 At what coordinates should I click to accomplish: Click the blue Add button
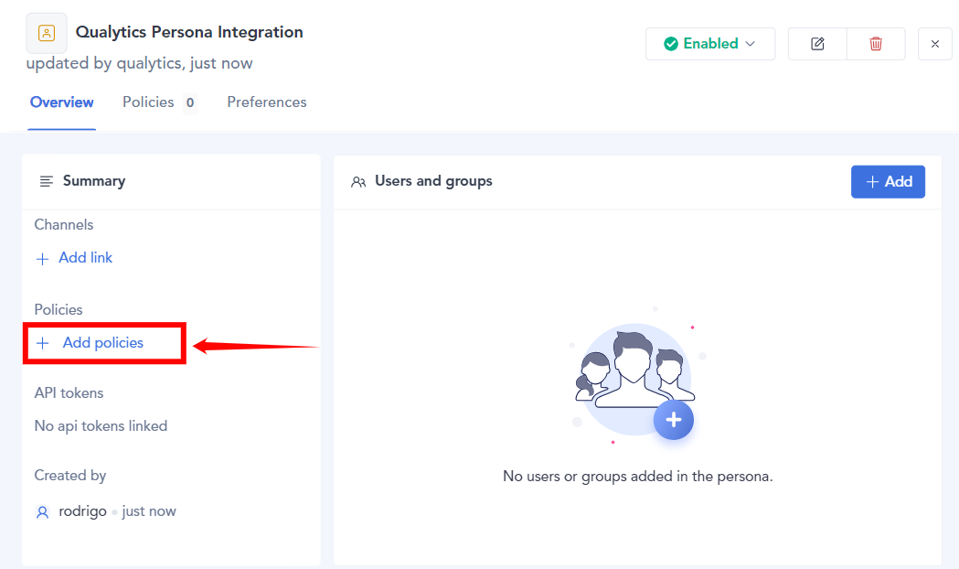(x=888, y=182)
